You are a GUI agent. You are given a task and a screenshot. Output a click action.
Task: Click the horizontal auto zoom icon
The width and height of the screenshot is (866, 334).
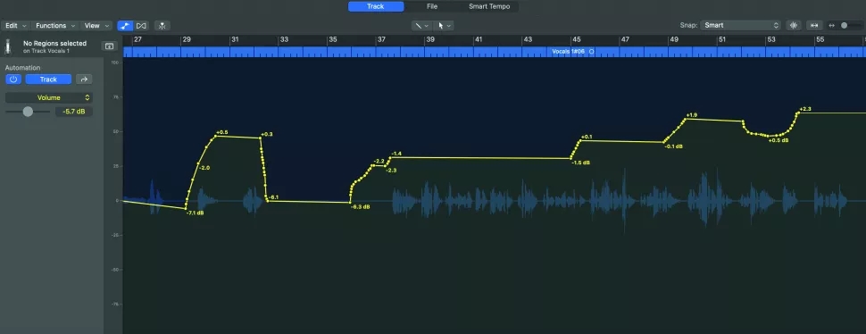coord(813,25)
